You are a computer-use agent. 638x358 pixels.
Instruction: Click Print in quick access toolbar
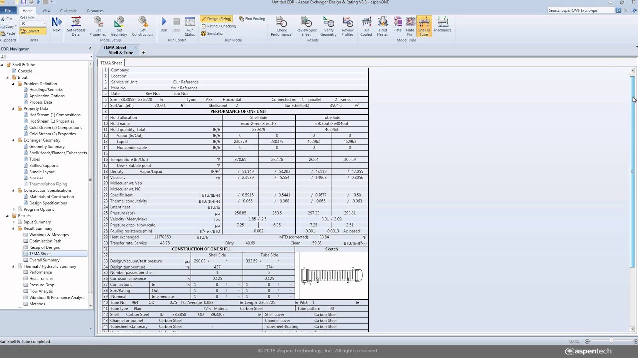[x=31, y=2]
